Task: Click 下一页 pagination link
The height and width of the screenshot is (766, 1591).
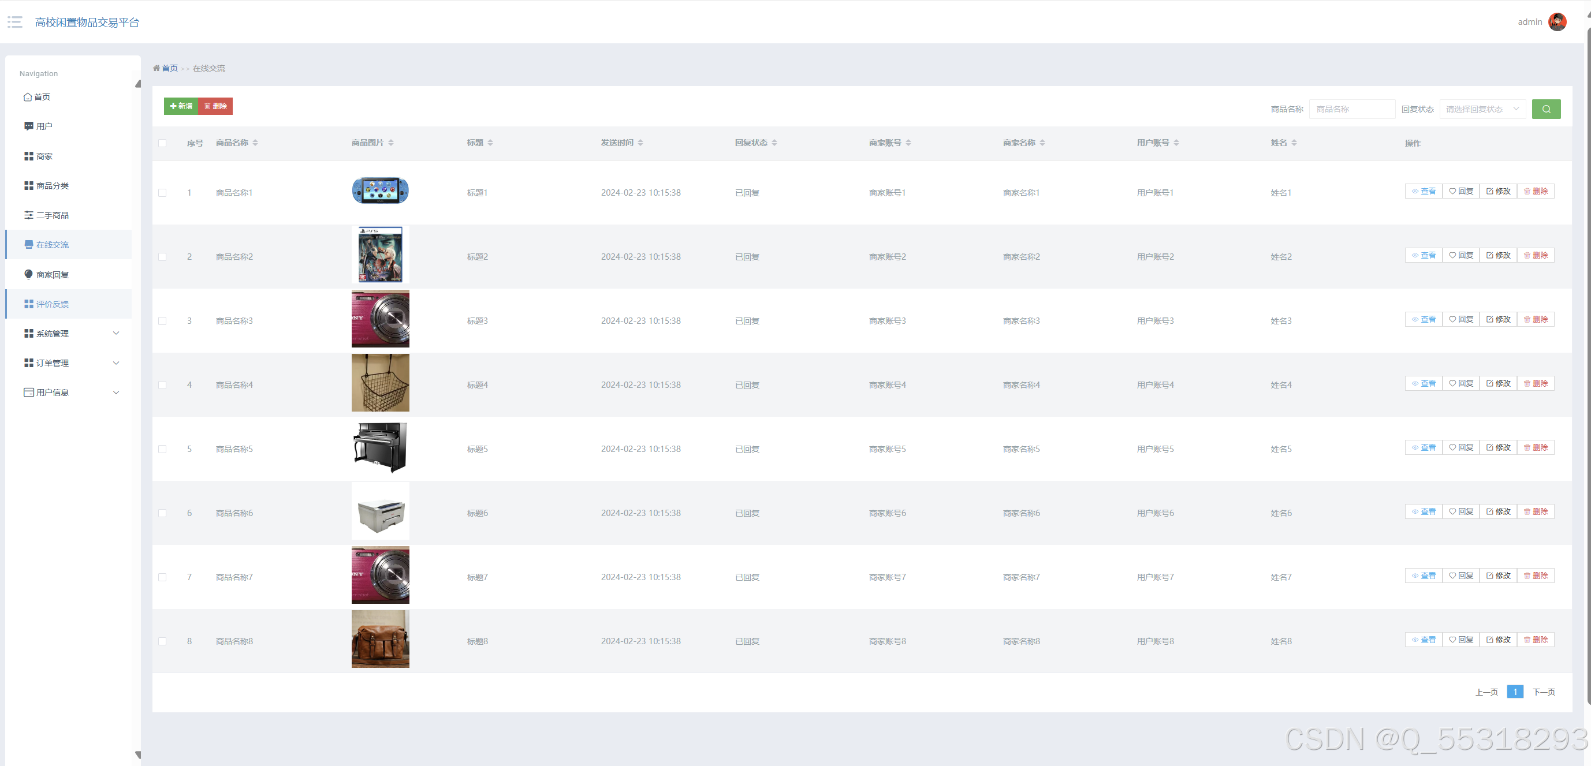Action: [x=1543, y=692]
